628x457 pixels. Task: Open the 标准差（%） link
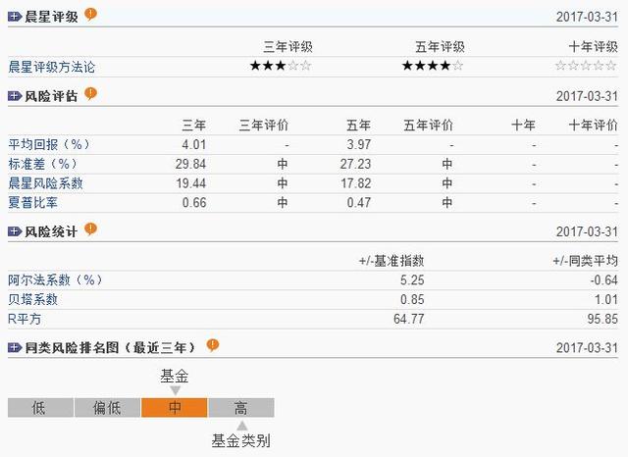coord(42,164)
